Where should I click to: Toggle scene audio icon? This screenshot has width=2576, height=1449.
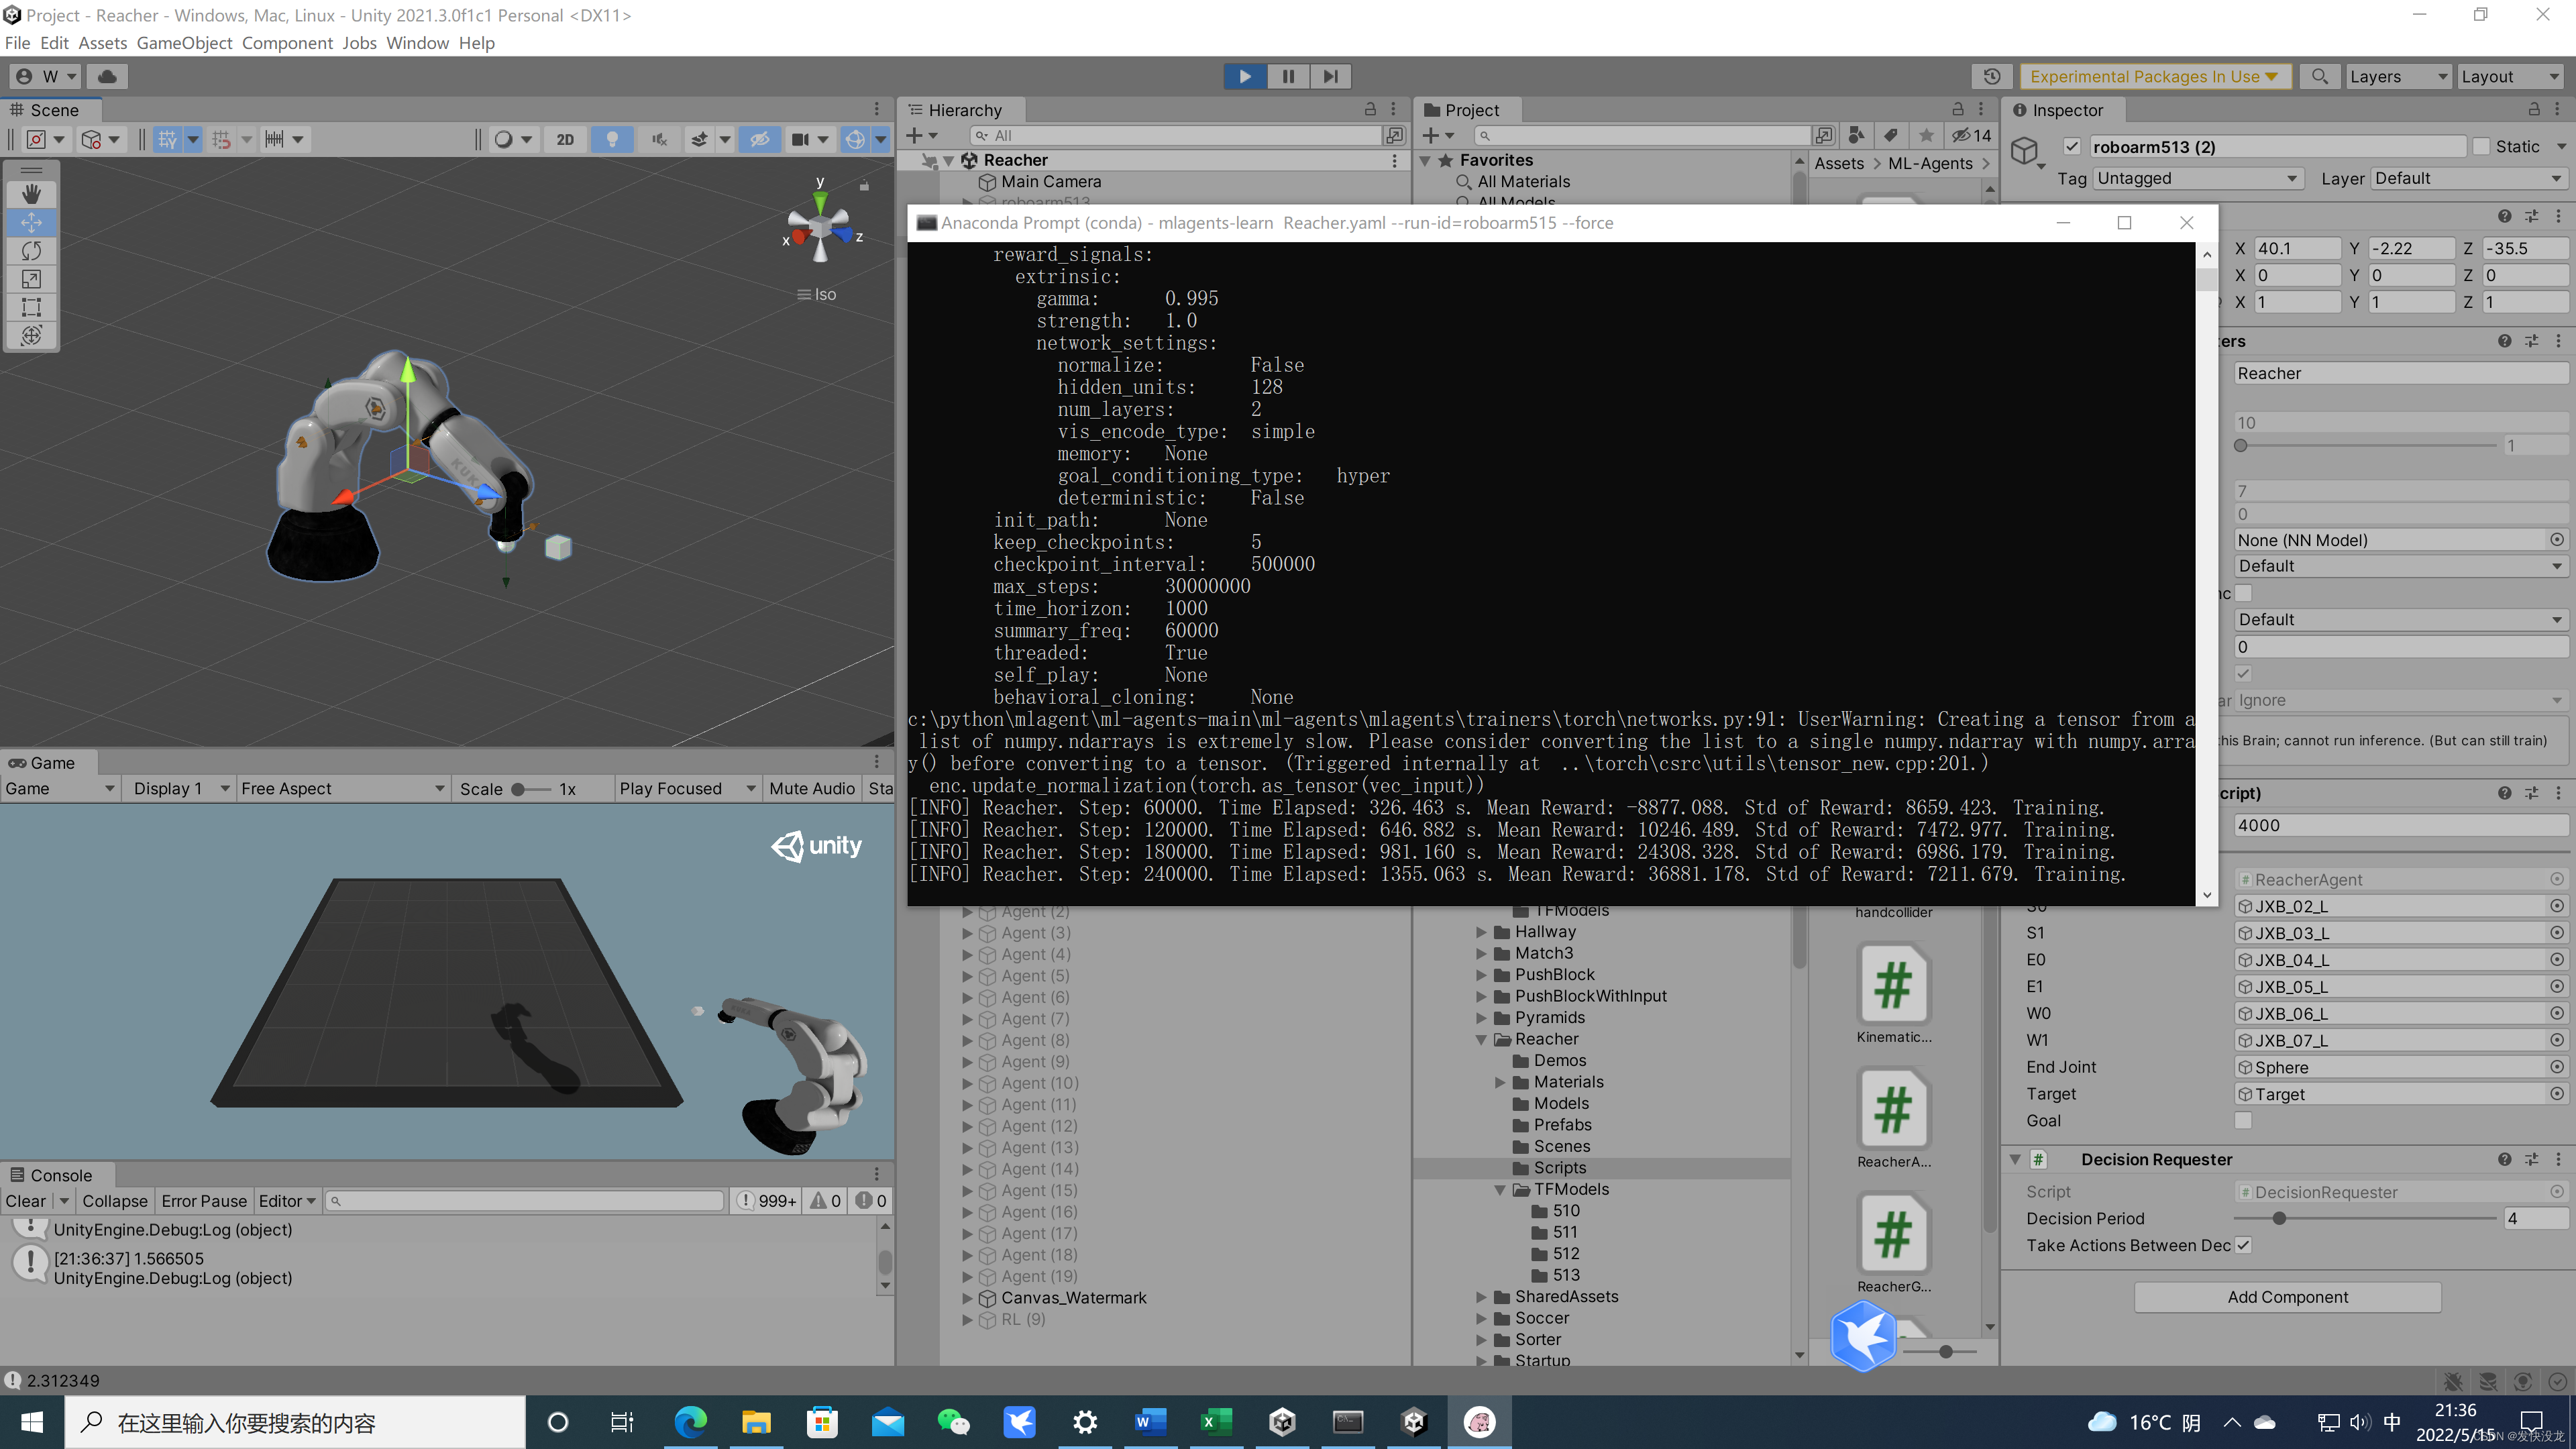pos(659,139)
